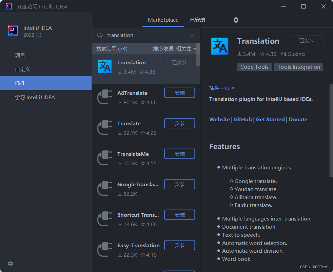
Task: Click the 'Baidu translate.' feature line
Action: pyautogui.click(x=253, y=205)
